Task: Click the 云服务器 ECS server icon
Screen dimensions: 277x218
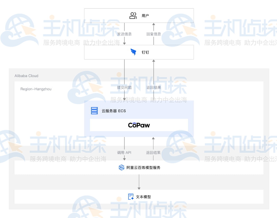Action: tap(94, 111)
